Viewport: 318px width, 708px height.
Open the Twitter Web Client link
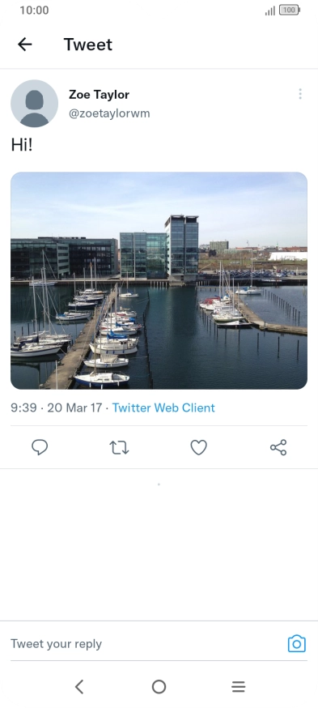(x=163, y=407)
